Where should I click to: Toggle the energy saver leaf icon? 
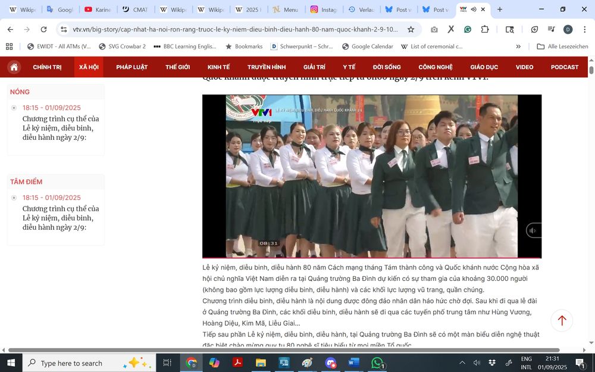click(535, 29)
